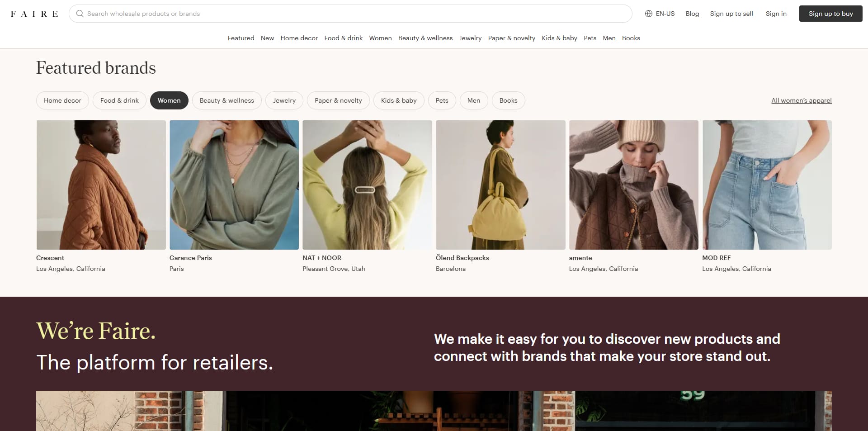Open Books in the top navigation
This screenshot has height=431, width=868.
pos(631,38)
